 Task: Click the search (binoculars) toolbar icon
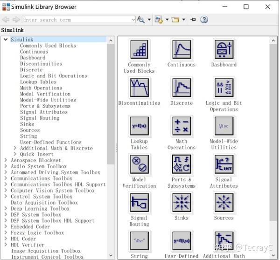141,20
